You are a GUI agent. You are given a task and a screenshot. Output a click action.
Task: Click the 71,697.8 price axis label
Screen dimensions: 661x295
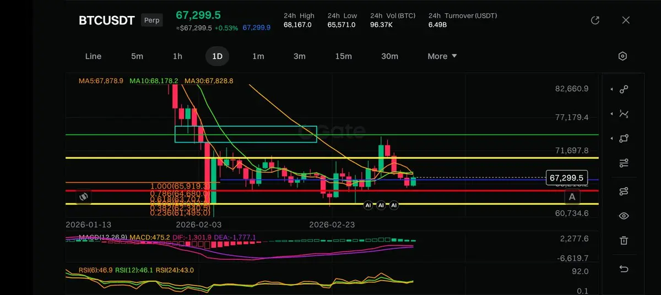(572, 150)
